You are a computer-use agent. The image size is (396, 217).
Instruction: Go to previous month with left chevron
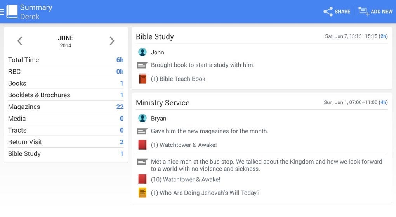click(x=20, y=41)
